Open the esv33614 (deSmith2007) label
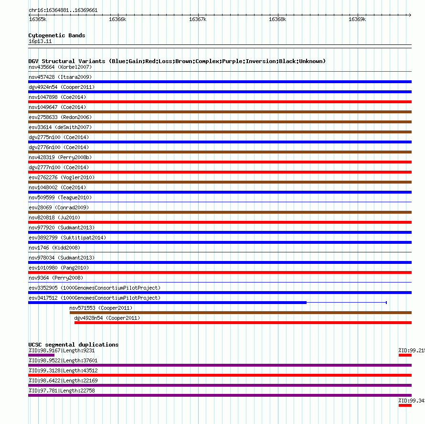Viewport: 425px width, 424px height. 60,127
